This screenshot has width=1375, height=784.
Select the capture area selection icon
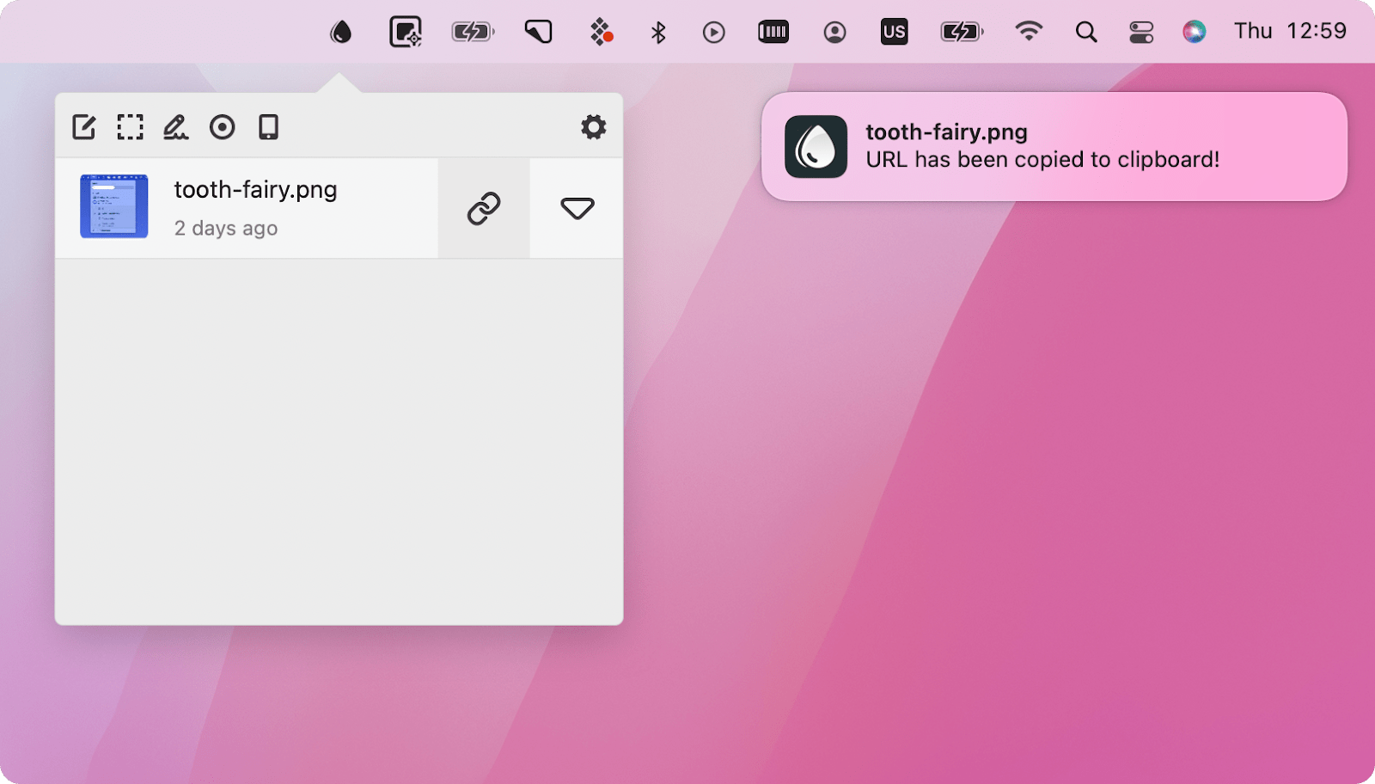131,127
